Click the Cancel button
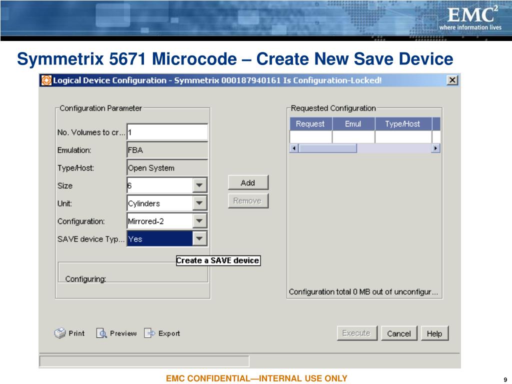The height and width of the screenshot is (384, 512). click(x=399, y=333)
